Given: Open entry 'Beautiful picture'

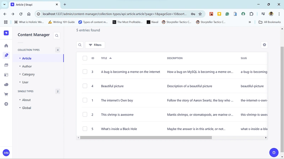Looking at the screenshot, I should click(x=112, y=86).
